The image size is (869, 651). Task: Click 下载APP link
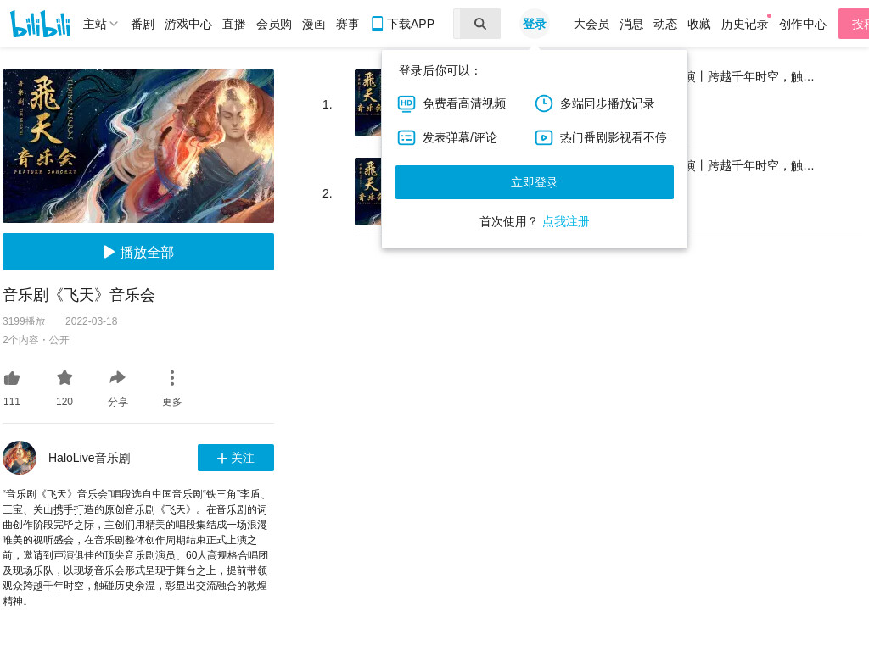click(410, 24)
